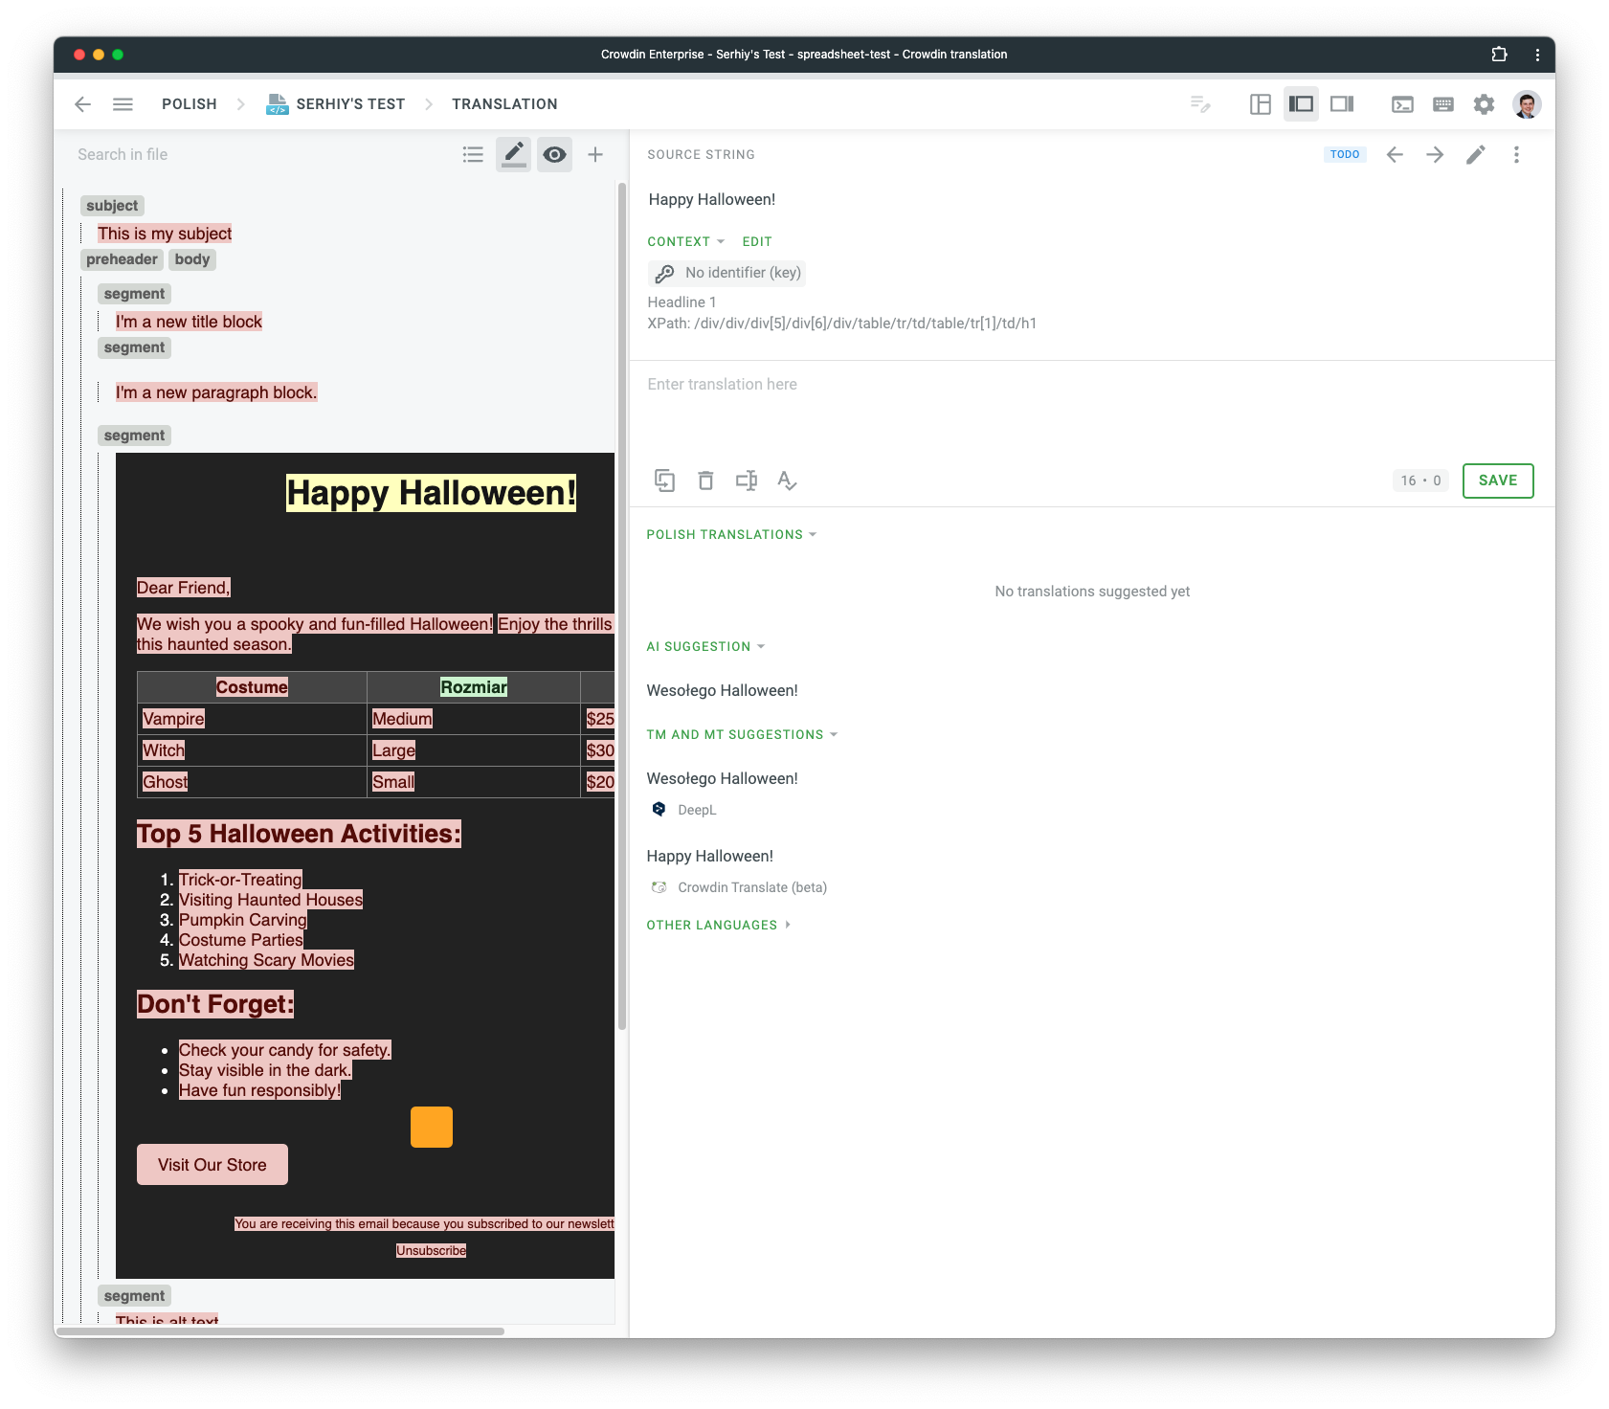Go to the next source string

(1435, 154)
